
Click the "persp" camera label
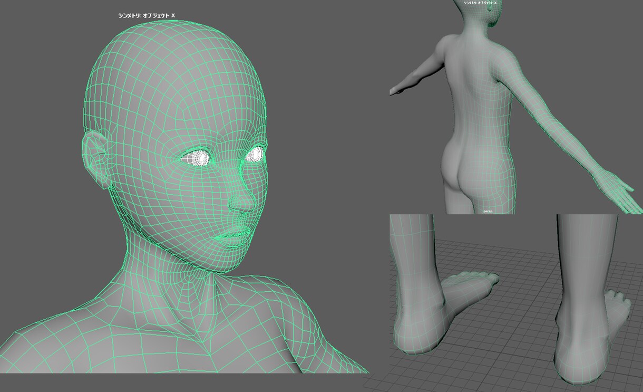pyautogui.click(x=487, y=211)
